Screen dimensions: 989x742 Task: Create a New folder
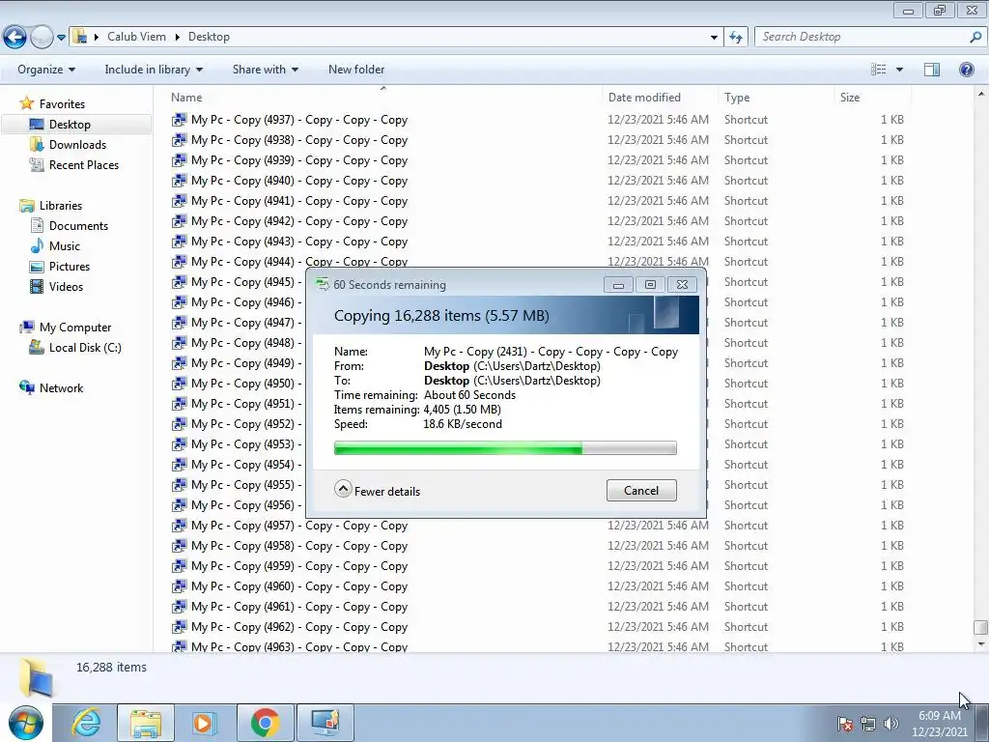point(356,70)
